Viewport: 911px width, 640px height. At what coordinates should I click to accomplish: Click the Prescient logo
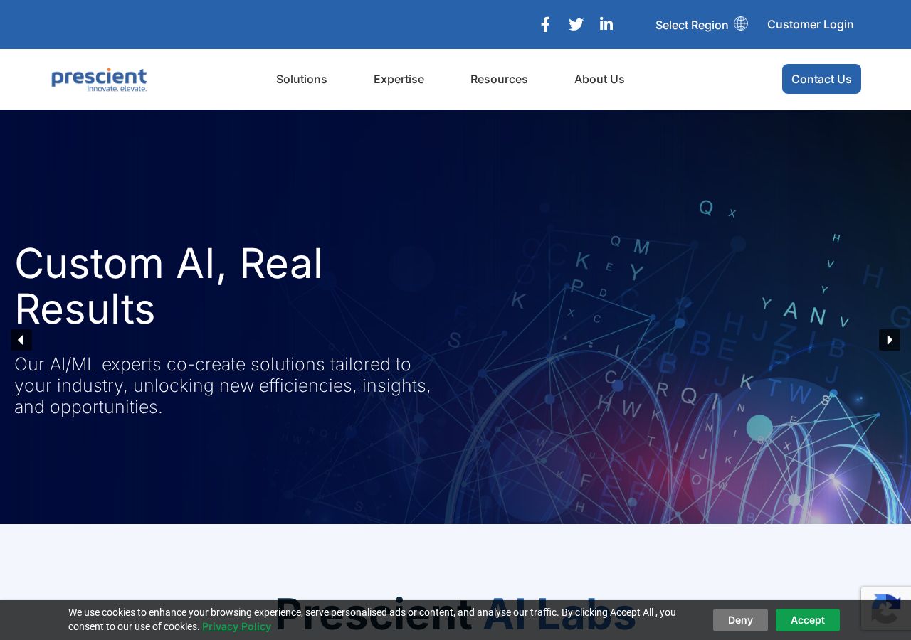coord(99,80)
